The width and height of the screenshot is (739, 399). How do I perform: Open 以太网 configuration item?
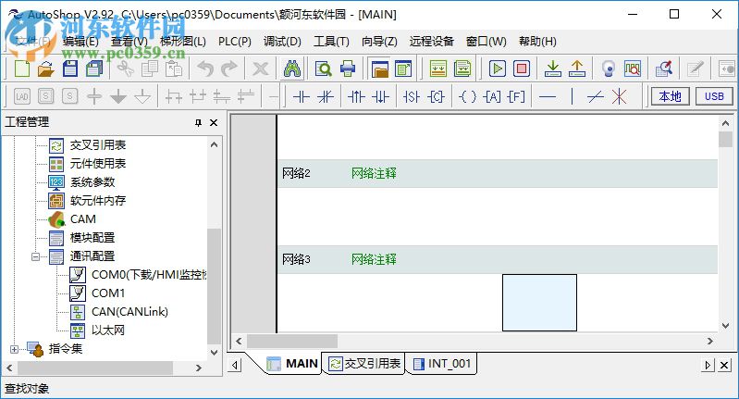(108, 330)
